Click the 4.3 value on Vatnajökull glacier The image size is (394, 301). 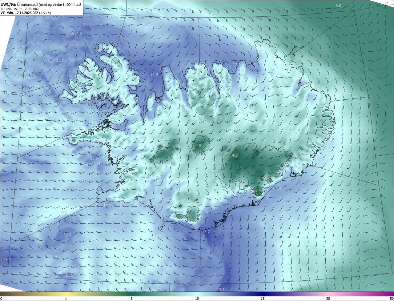[235, 155]
